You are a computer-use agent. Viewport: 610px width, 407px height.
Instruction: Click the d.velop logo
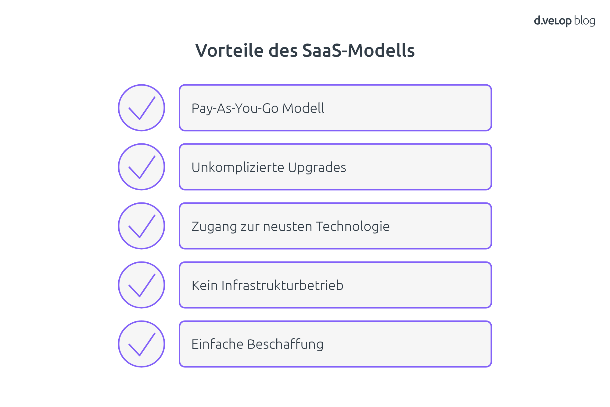(x=553, y=21)
